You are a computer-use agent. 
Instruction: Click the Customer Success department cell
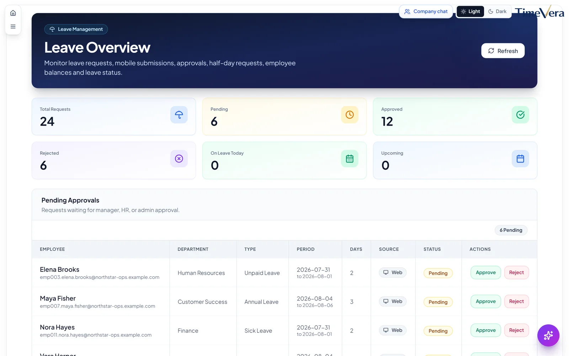coord(202,302)
